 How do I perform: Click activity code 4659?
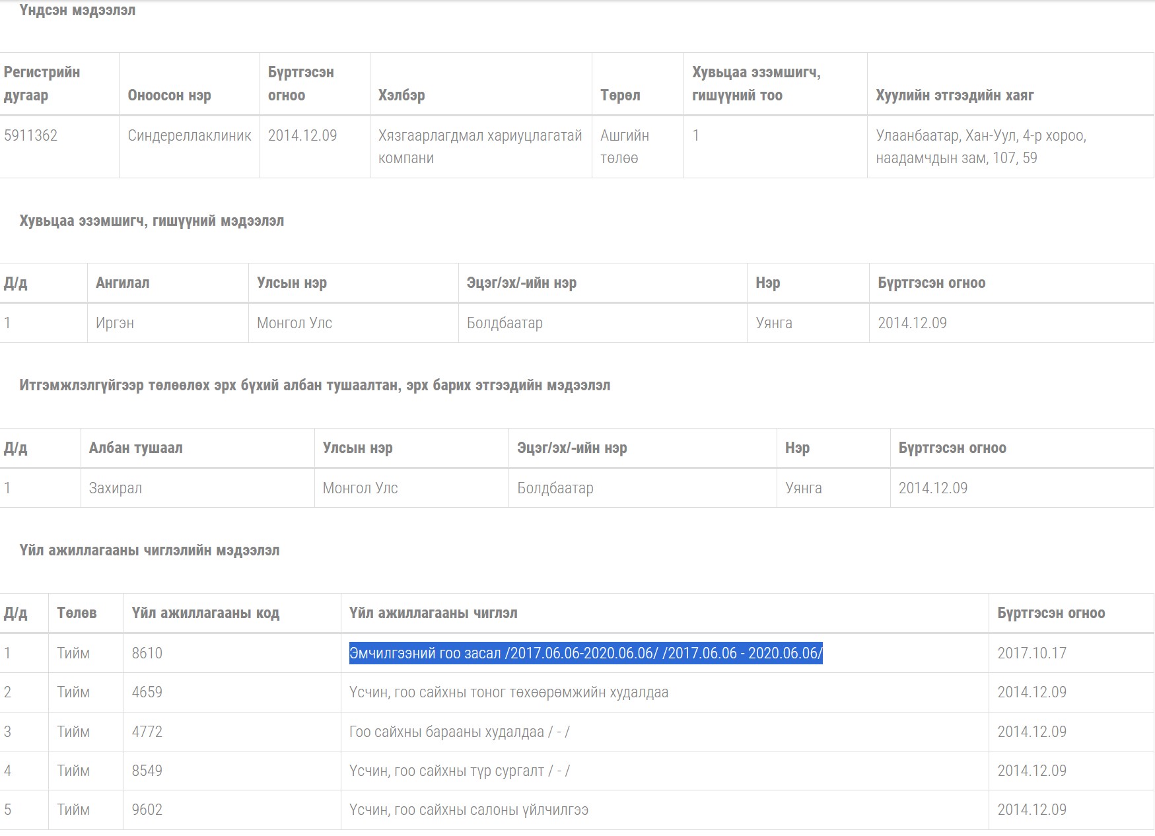tap(147, 692)
